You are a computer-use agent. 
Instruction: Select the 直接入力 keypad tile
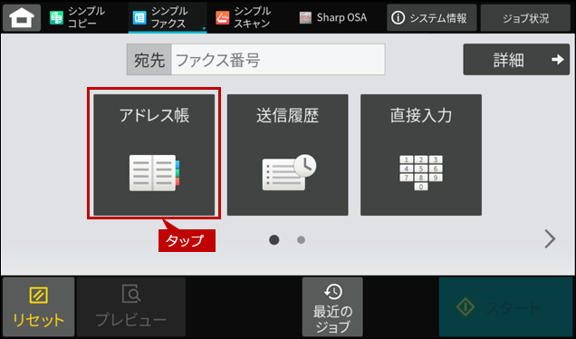(x=421, y=155)
